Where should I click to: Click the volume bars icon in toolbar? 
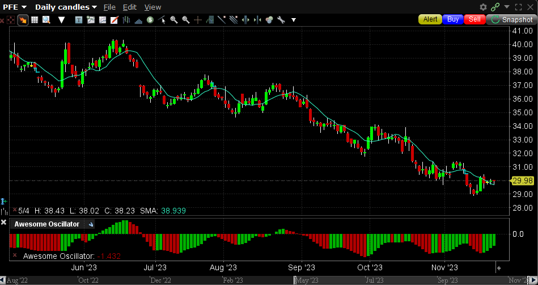tap(138, 20)
